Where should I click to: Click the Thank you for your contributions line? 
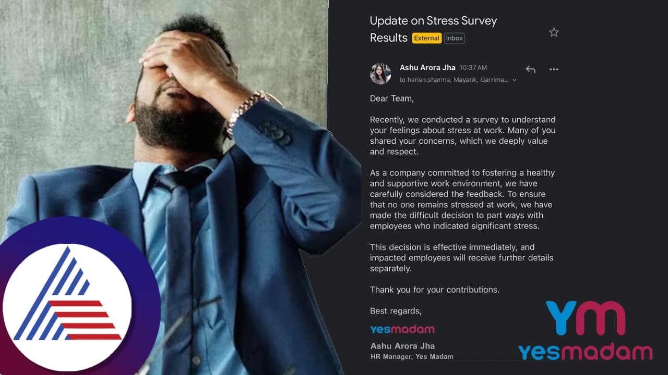435,290
